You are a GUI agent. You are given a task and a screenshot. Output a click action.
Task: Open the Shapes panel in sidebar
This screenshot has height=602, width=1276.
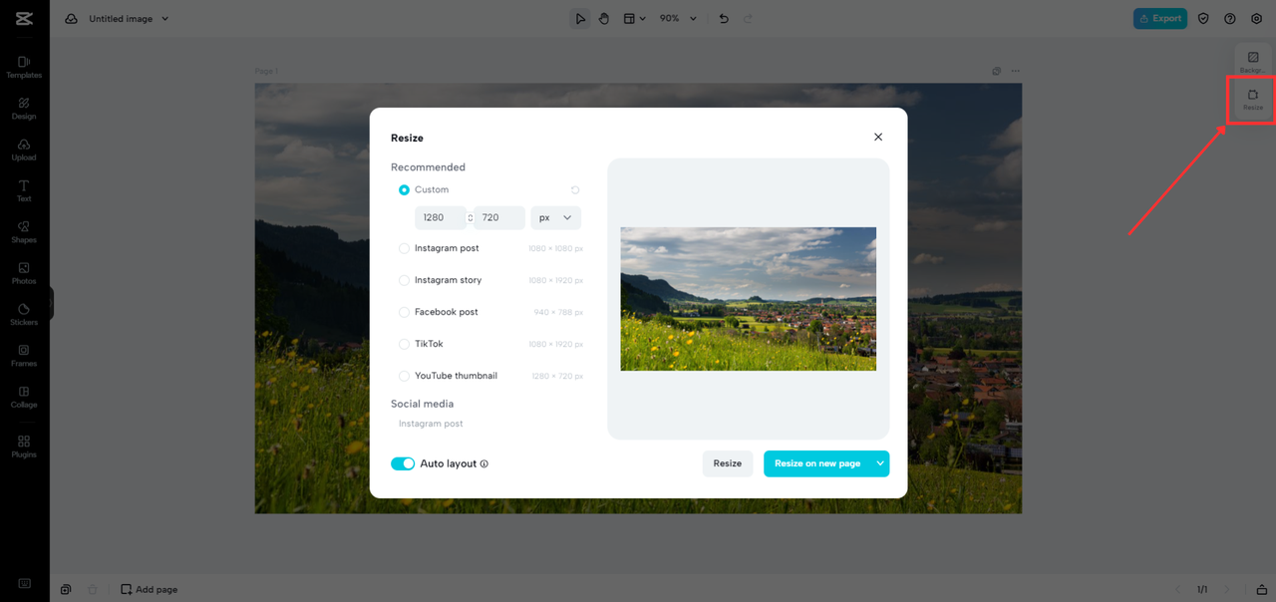pyautogui.click(x=24, y=232)
